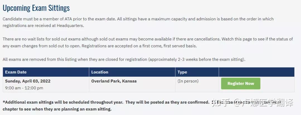The height and width of the screenshot is (115, 301).
Task: Click the Exam Date column header
Action: (16, 72)
